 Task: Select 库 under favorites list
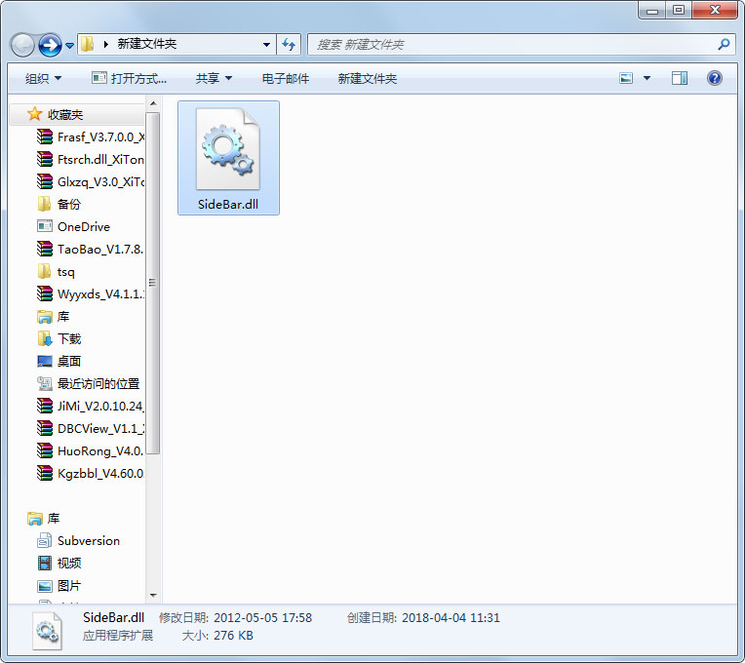pos(54,316)
